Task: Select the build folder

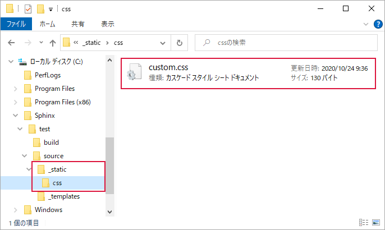Action: 51,142
